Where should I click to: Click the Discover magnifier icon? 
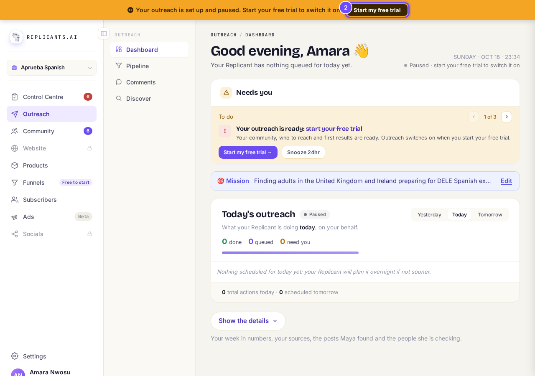pyautogui.click(x=119, y=98)
